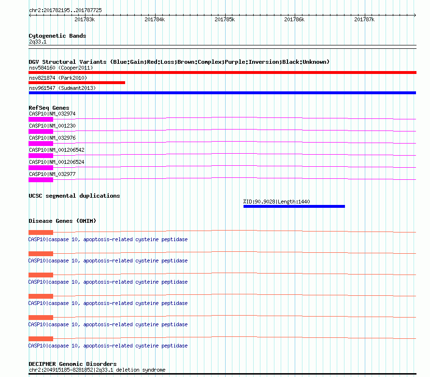Screen dimensions: 430x377
Task: Click the Cytogenetic Bands track heading
Action: click(x=57, y=36)
